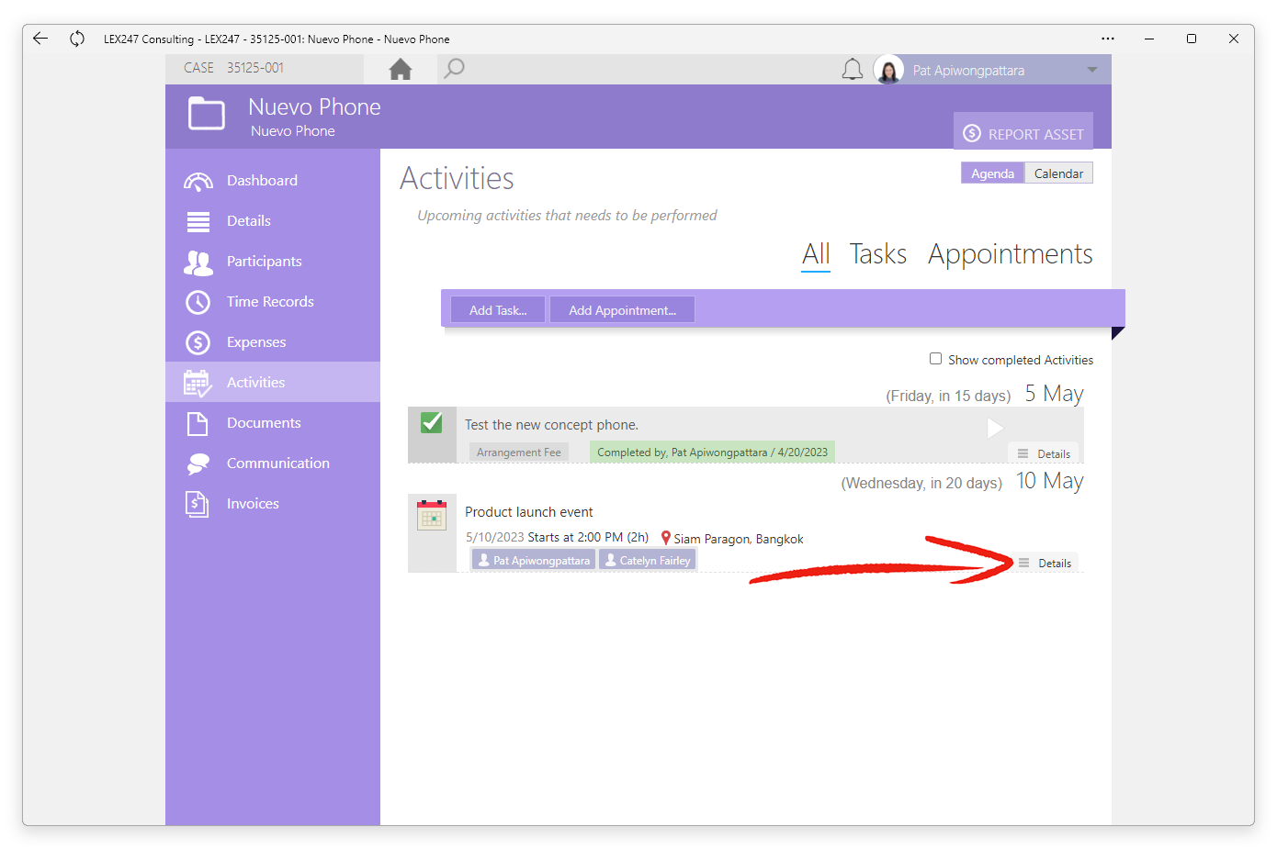The width and height of the screenshot is (1277, 849).
Task: Click the Completed by Pat Apiwongpattara label
Action: pyautogui.click(x=712, y=452)
